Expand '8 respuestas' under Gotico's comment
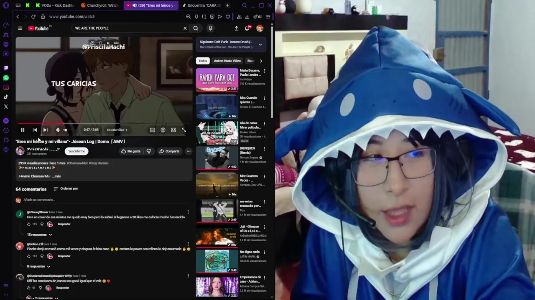Screen dimensions: 535x300 (x=38, y=266)
